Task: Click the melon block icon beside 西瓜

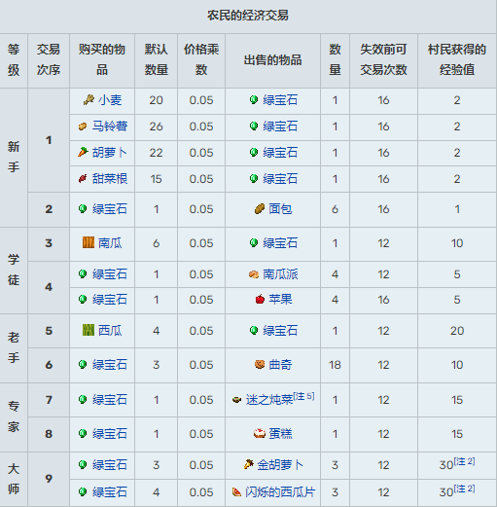Action: click(x=89, y=330)
